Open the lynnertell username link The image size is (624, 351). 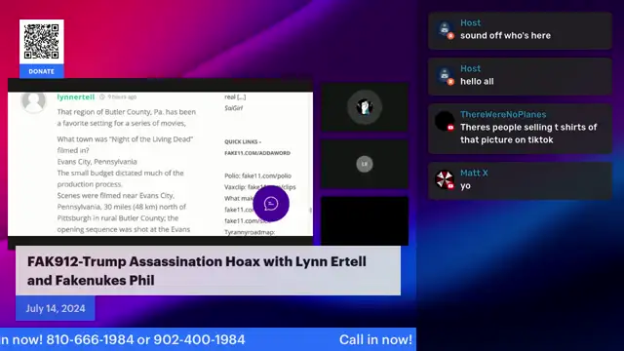[x=76, y=97]
